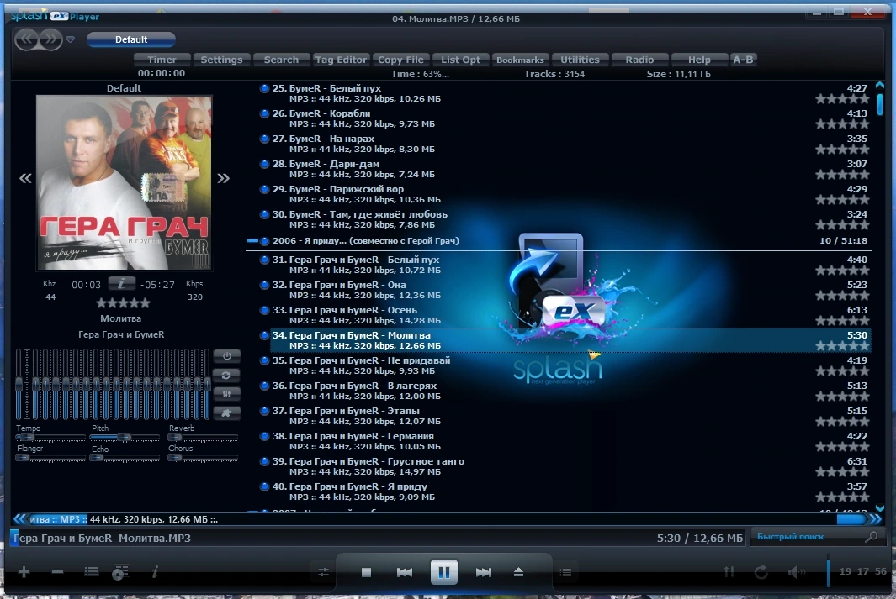Select the Default playlist tab
This screenshot has width=896, height=599.
click(x=131, y=39)
